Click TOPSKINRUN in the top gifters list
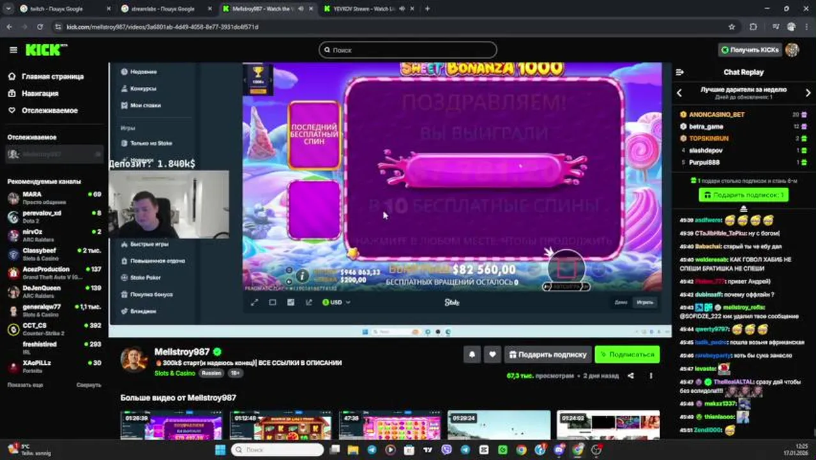 (x=708, y=139)
